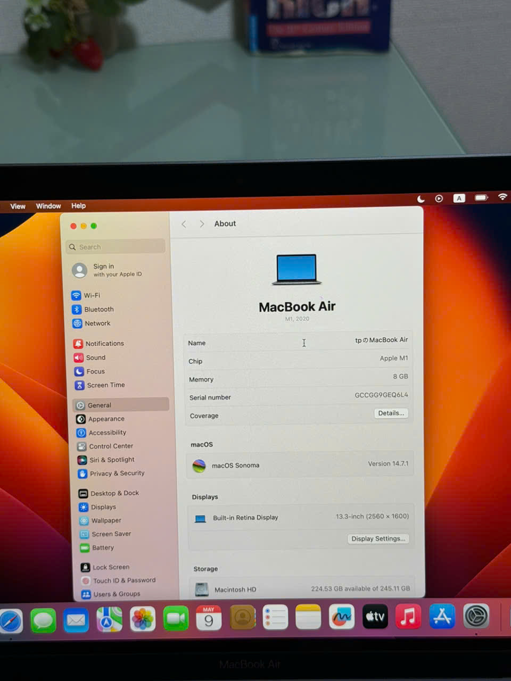Viewport: 511px width, 681px height.
Task: Click screen recording menu bar icon
Action: coord(439,198)
